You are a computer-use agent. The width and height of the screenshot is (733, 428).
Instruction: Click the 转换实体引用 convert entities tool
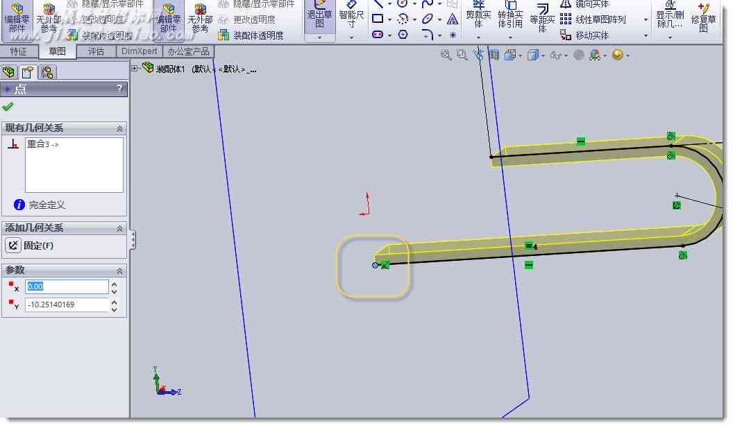tap(510, 15)
